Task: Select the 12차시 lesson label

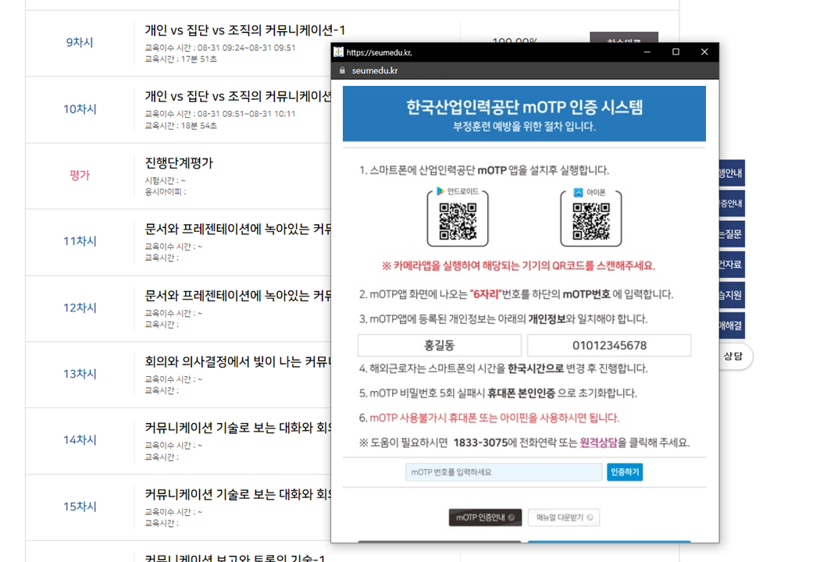Action: click(80, 308)
